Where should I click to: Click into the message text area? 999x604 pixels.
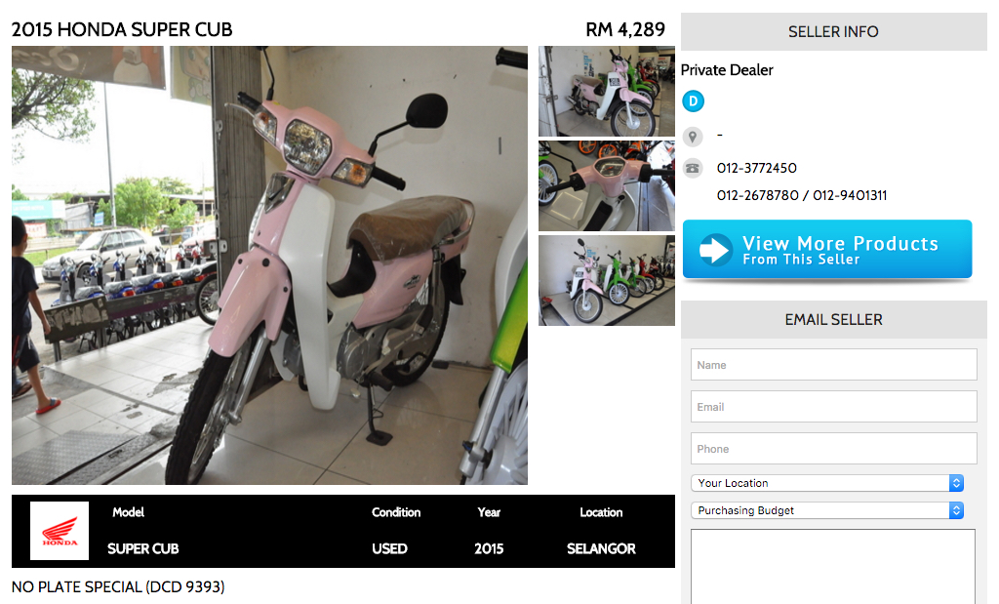click(833, 566)
